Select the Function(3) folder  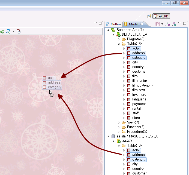coord(133,127)
